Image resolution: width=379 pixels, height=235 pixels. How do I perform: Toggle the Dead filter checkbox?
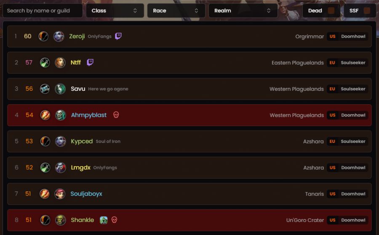point(331,11)
